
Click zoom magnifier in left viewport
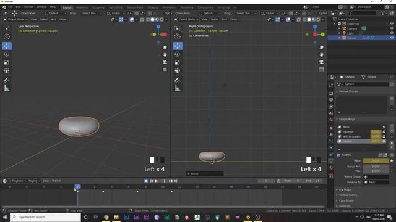(165, 47)
